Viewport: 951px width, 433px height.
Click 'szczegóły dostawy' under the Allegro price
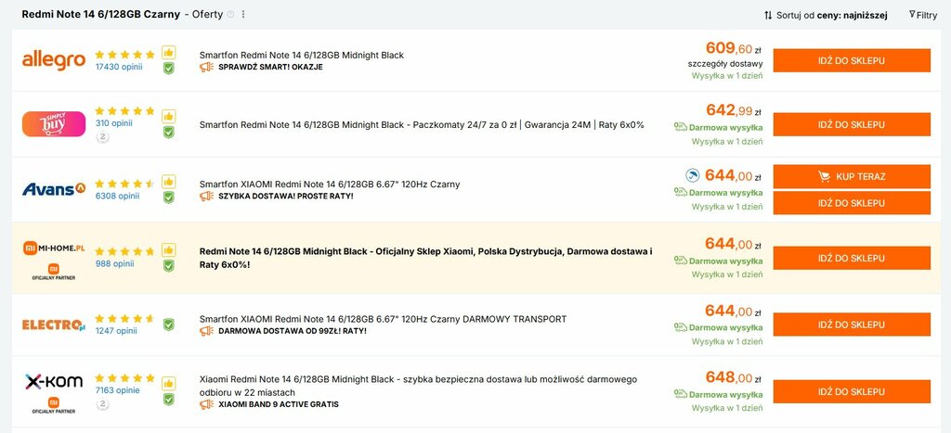click(x=725, y=63)
